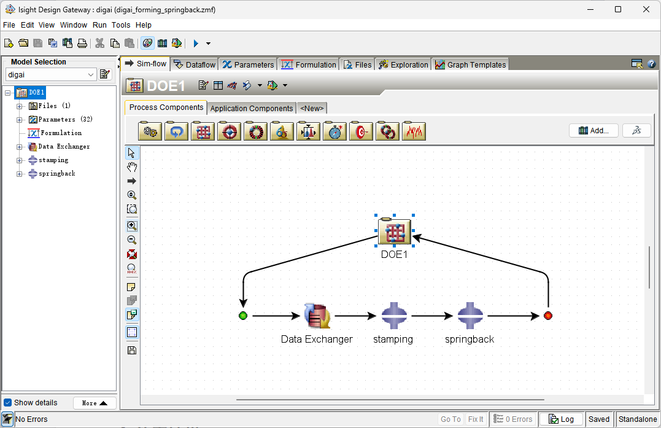Open the DOE1 component editor pencil icon
The height and width of the screenshot is (428, 661).
click(203, 85)
